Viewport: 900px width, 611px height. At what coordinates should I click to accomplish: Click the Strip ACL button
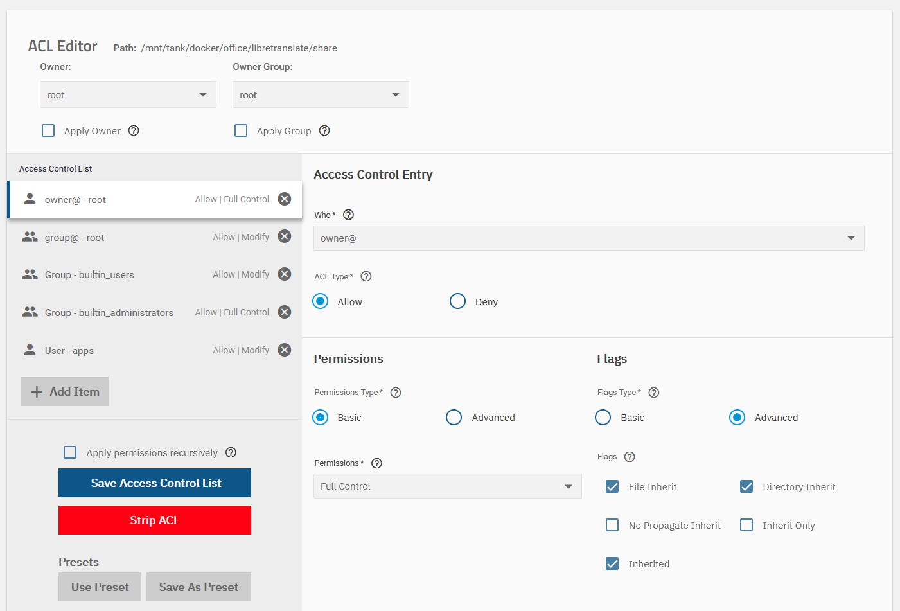coord(154,520)
